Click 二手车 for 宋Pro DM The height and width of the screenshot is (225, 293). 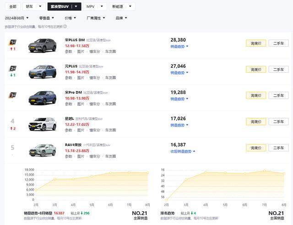[x=278, y=96]
